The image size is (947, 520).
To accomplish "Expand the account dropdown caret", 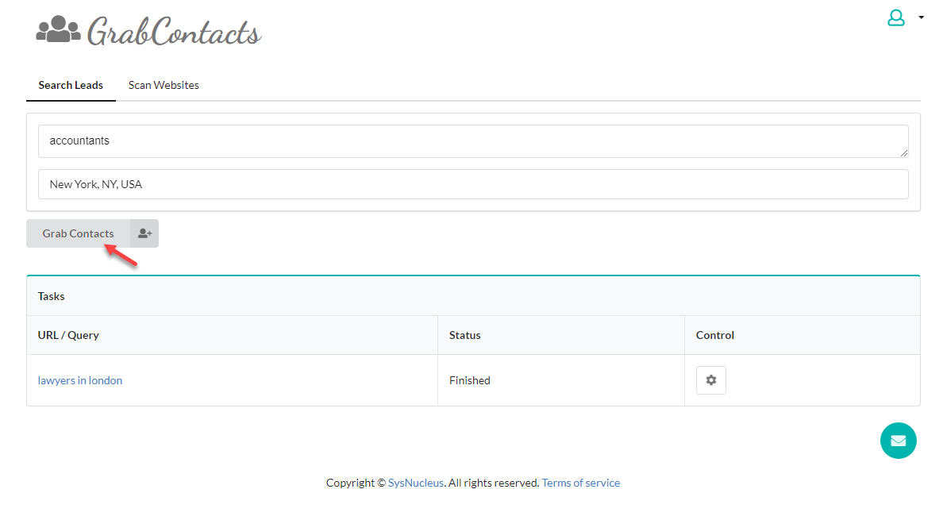I will [x=921, y=17].
